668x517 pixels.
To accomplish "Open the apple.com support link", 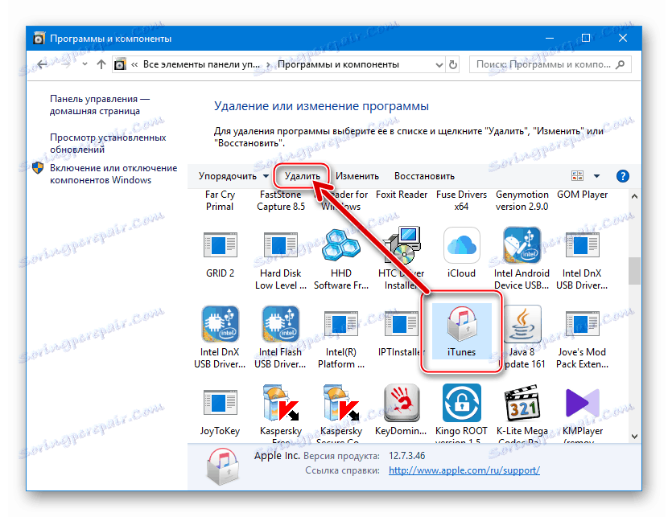I will (x=464, y=470).
